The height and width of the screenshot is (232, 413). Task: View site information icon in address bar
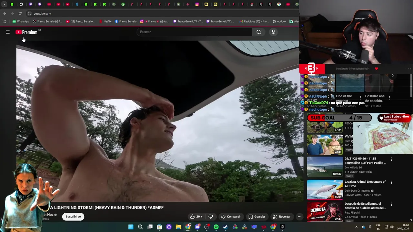[29, 14]
